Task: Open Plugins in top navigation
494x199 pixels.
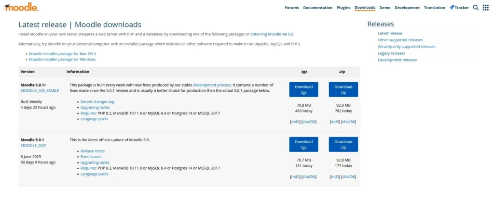Action: [343, 8]
